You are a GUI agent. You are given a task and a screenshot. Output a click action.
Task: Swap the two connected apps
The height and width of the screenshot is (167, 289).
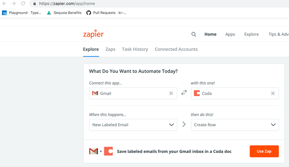(184, 93)
